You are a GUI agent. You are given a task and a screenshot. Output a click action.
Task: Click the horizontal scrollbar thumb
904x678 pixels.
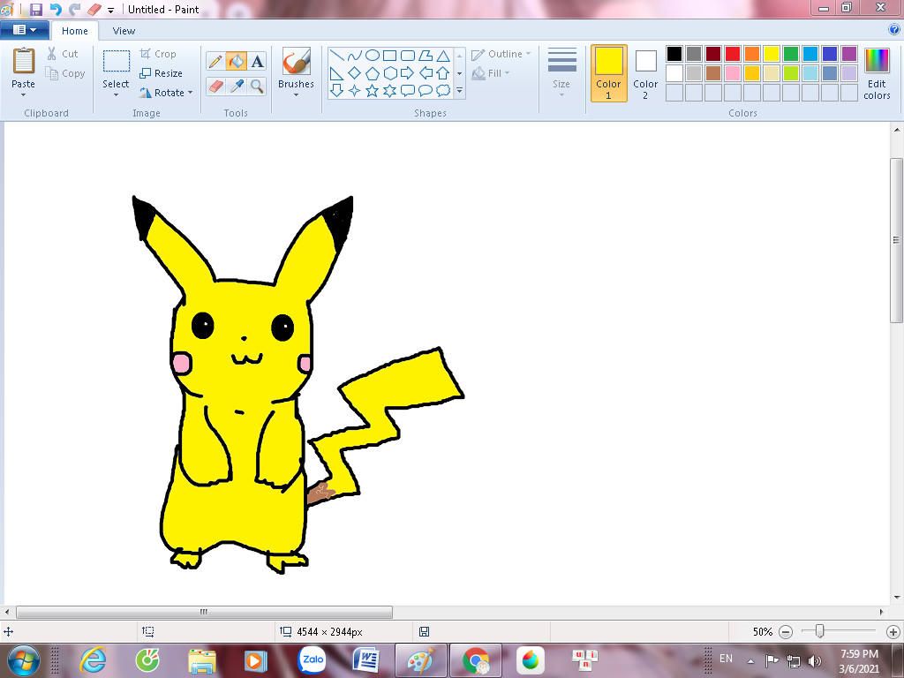[x=204, y=612]
